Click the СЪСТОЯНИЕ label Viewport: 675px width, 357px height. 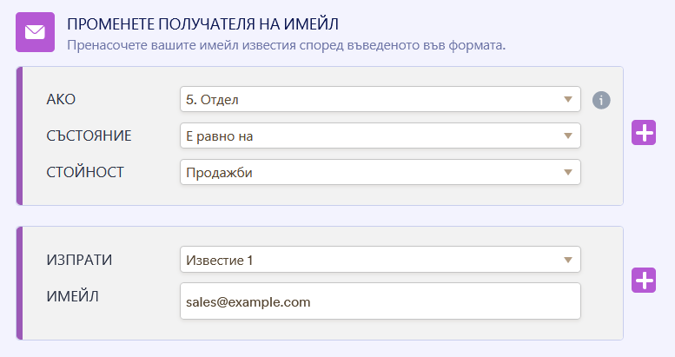(x=89, y=136)
